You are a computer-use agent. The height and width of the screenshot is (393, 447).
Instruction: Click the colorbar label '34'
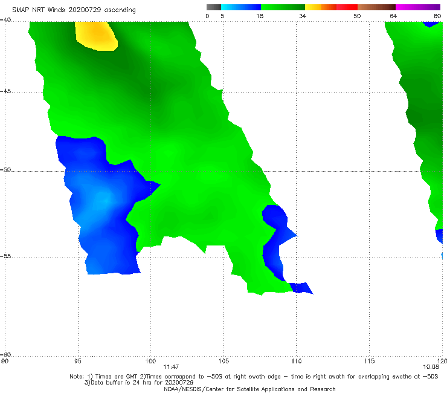(x=303, y=16)
